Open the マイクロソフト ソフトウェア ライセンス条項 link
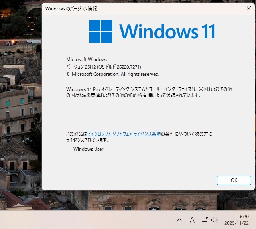This screenshot has width=256, height=229. (124, 134)
